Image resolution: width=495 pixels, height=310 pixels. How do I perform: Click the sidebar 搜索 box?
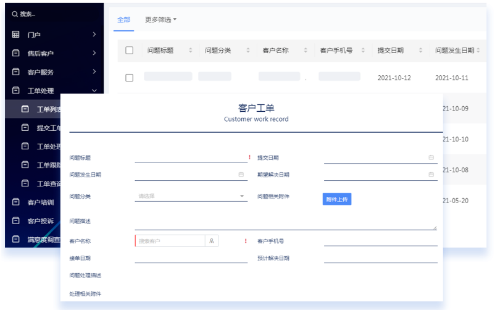[54, 14]
